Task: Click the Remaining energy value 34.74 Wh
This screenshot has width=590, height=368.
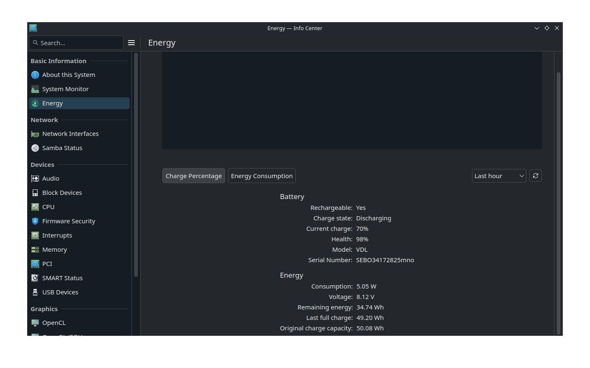Action: point(370,307)
